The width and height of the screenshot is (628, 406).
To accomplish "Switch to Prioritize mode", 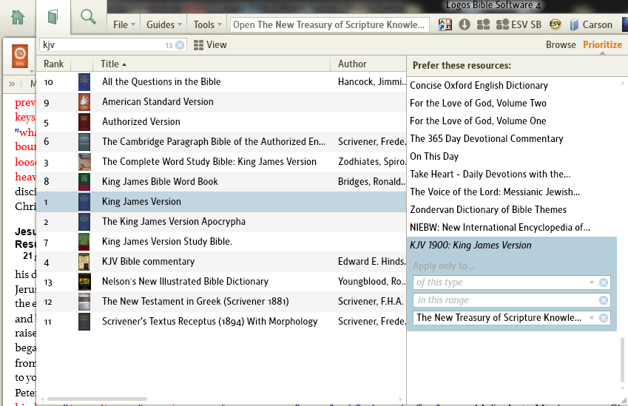I will pos(602,45).
